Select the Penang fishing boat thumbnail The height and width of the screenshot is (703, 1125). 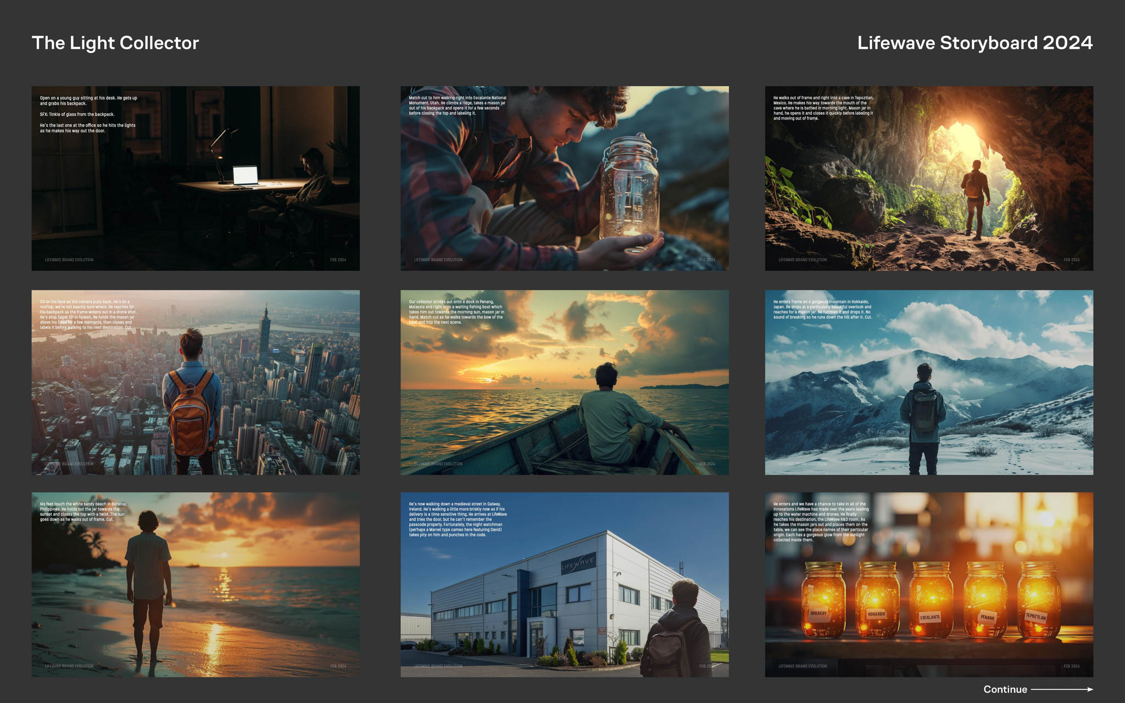click(564, 382)
